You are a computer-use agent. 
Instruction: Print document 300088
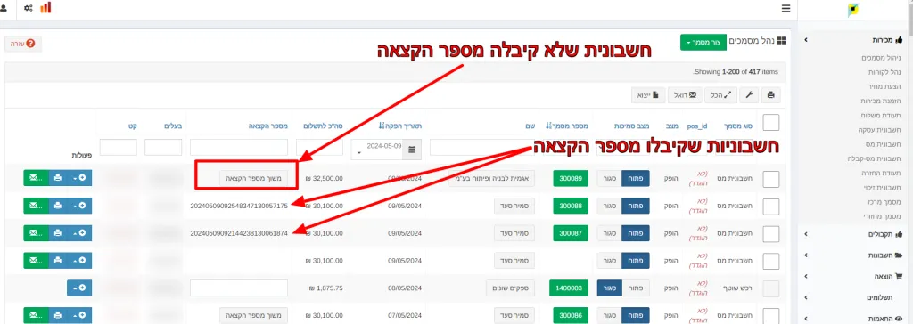click(x=58, y=206)
